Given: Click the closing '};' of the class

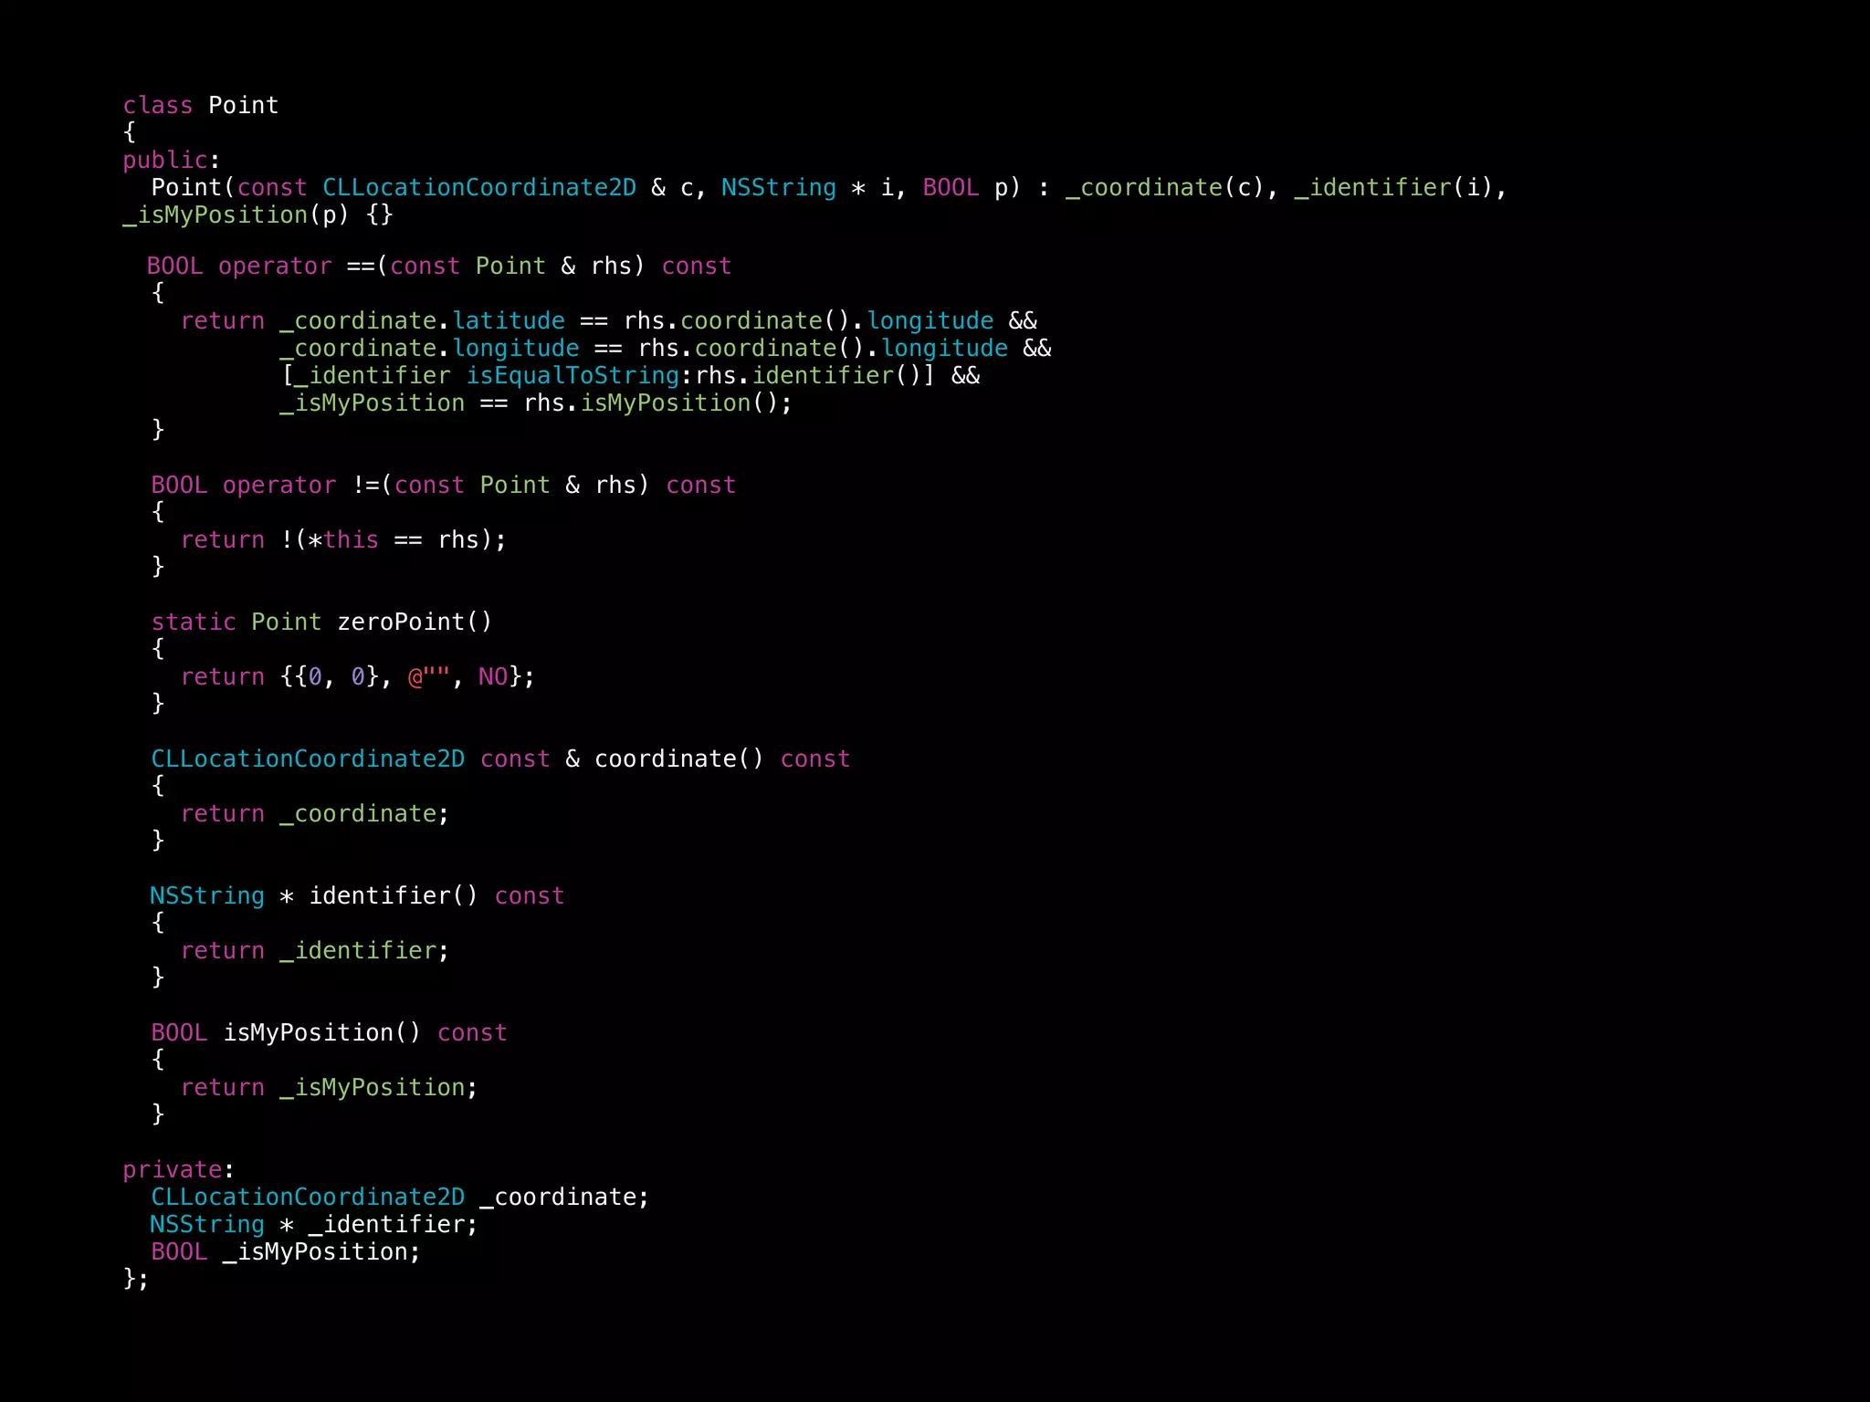Looking at the screenshot, I should (136, 1280).
